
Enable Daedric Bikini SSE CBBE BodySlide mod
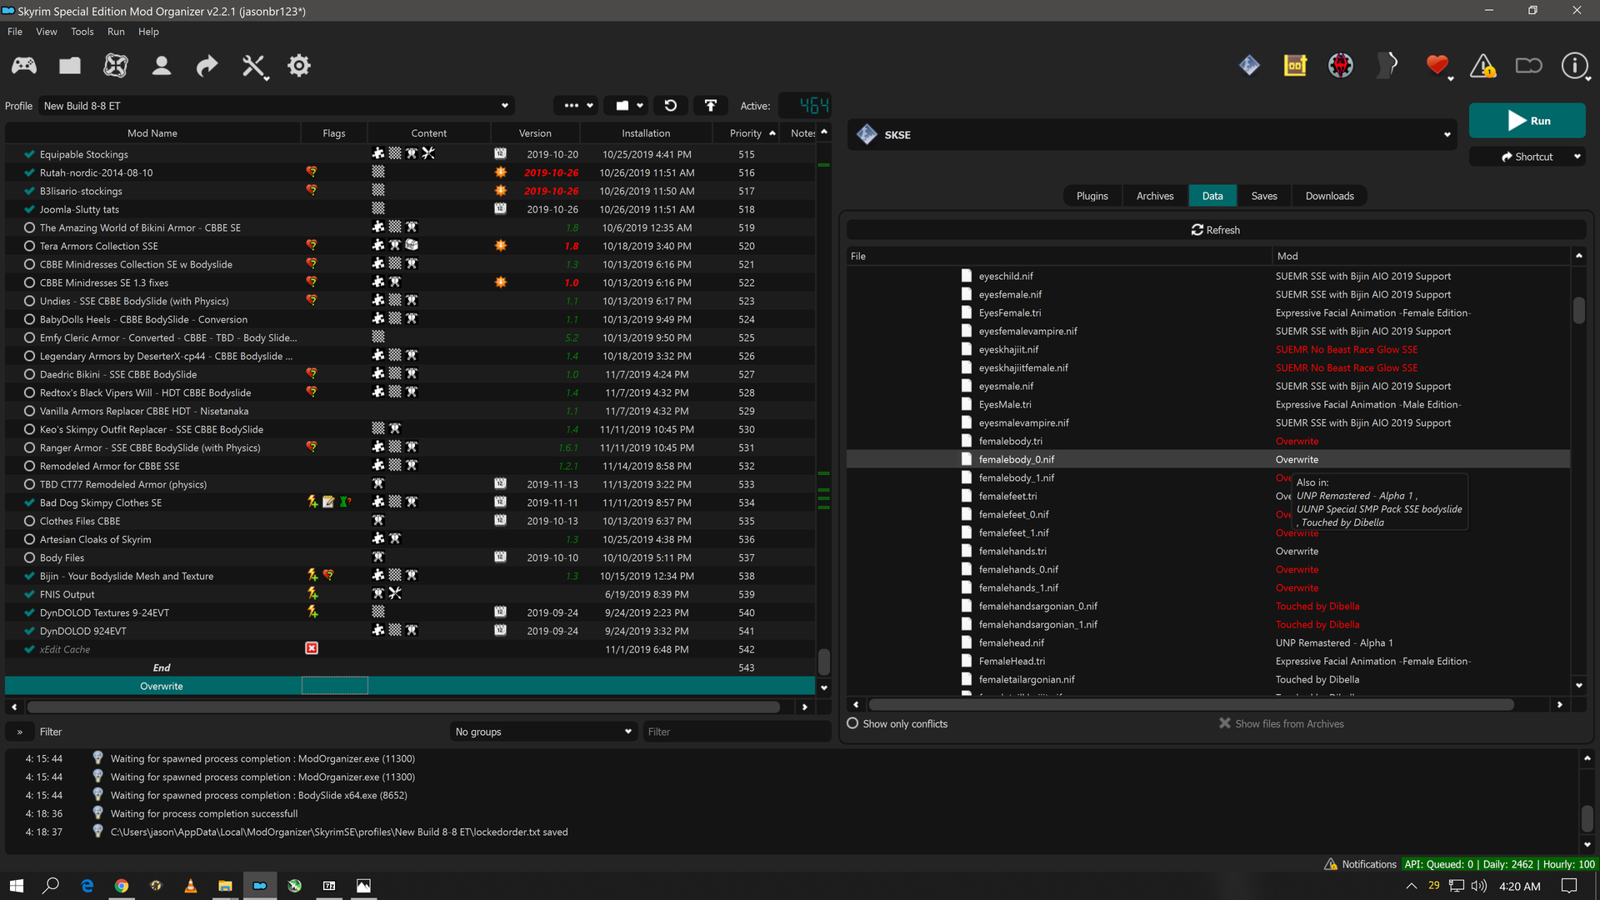click(x=29, y=374)
